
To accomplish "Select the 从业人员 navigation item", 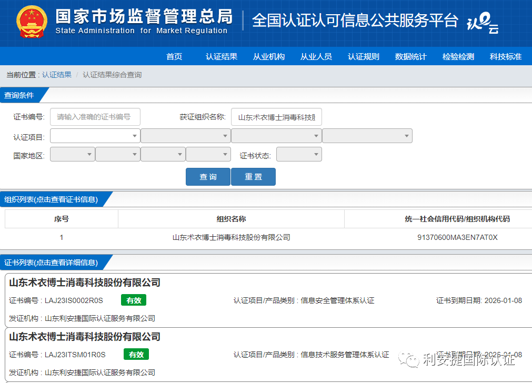I will click(316, 57).
